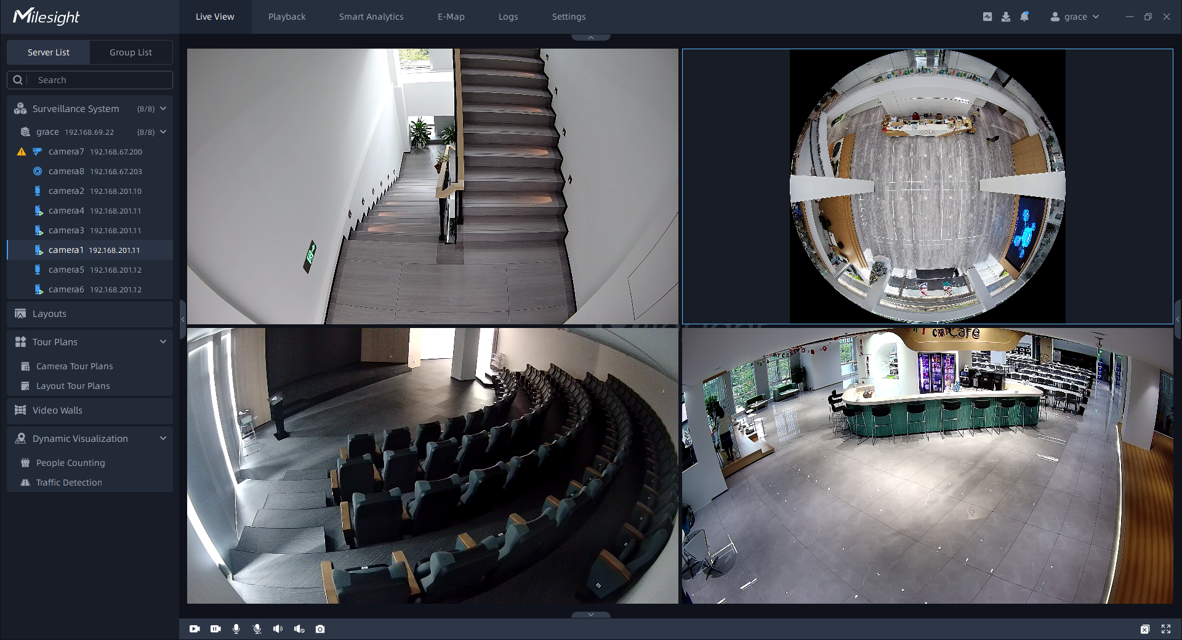
Task: Open the E-Map tab
Action: pos(451,17)
